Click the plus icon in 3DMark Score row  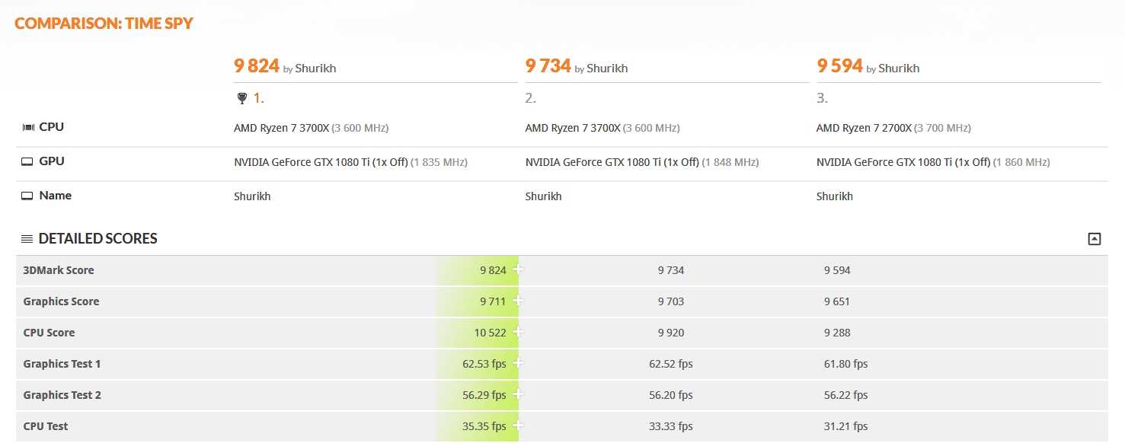pos(518,269)
